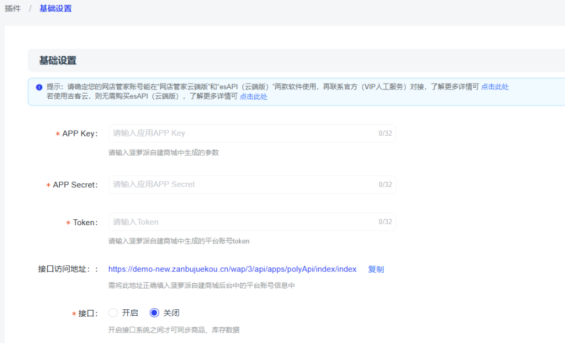565x343 pixels.
Task: Click the info icon in the hint banner
Action: (39, 87)
